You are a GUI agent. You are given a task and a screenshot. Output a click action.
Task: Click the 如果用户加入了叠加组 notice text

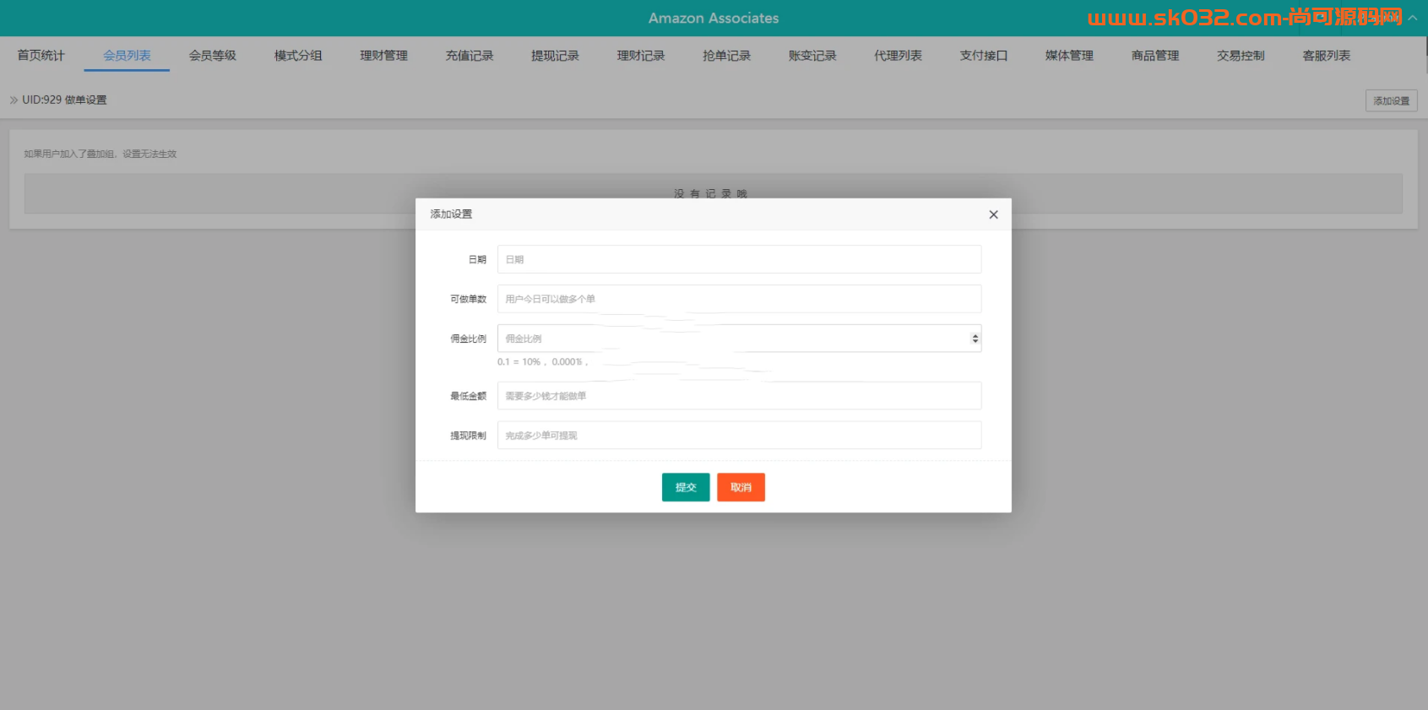100,154
